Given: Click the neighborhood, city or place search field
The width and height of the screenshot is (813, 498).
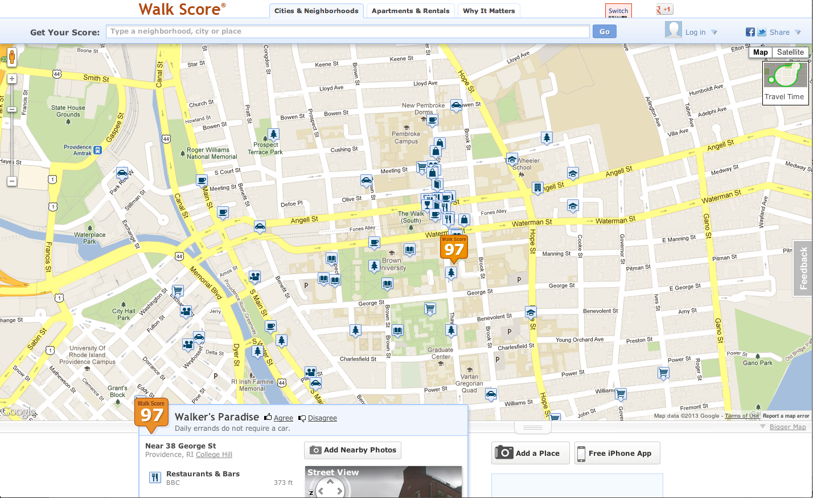Looking at the screenshot, I should [x=348, y=31].
